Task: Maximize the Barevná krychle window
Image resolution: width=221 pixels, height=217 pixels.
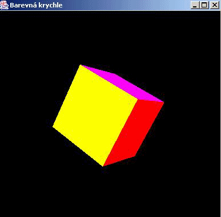Action: pyautogui.click(x=204, y=5)
